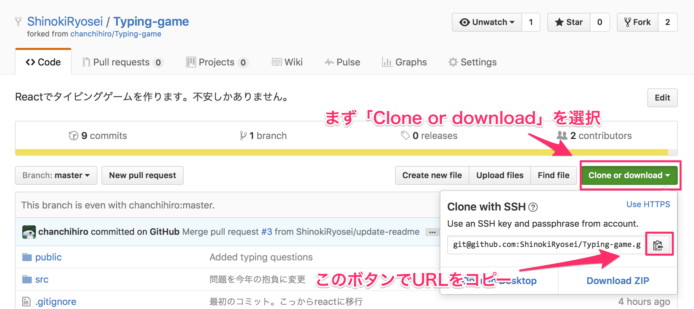The image size is (694, 309).
Task: Click the .gitignore file icon
Action: pos(26,302)
